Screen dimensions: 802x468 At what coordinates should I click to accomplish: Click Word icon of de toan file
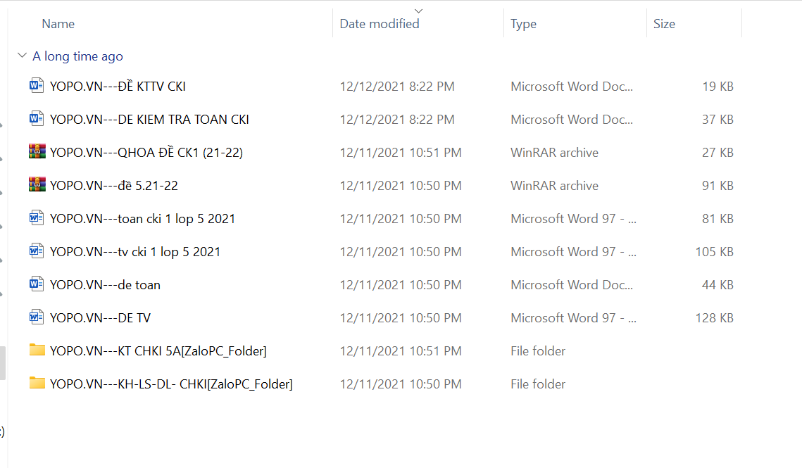click(37, 285)
